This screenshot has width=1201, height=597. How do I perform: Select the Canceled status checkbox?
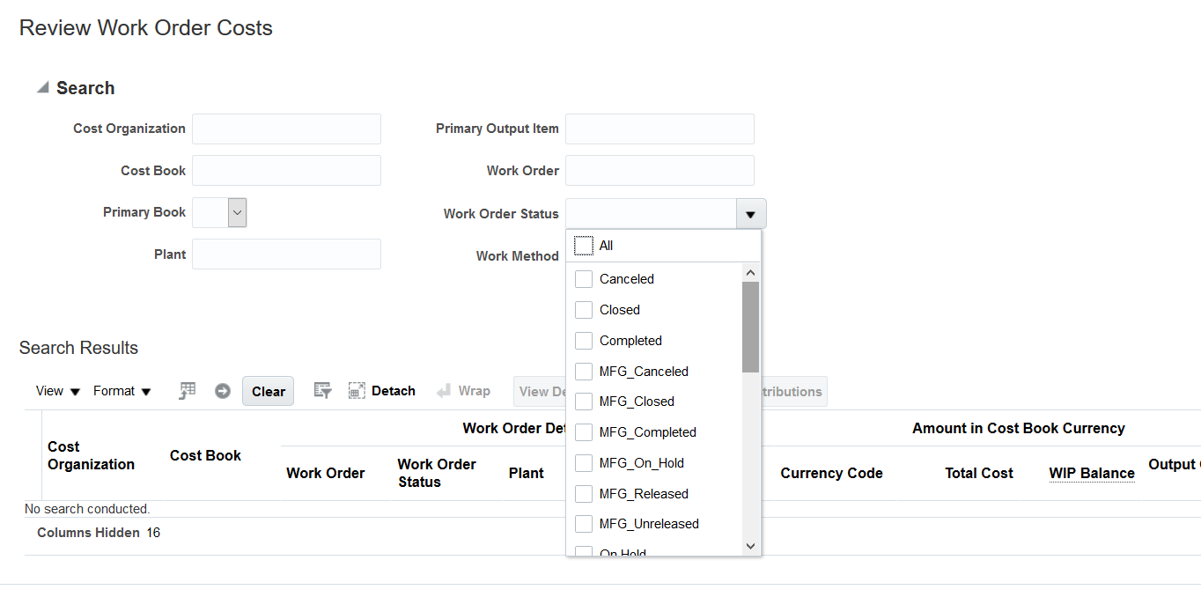583,278
